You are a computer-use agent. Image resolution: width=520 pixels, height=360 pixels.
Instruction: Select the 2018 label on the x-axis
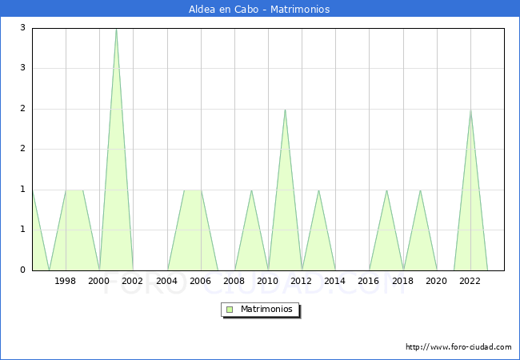tap(402, 281)
